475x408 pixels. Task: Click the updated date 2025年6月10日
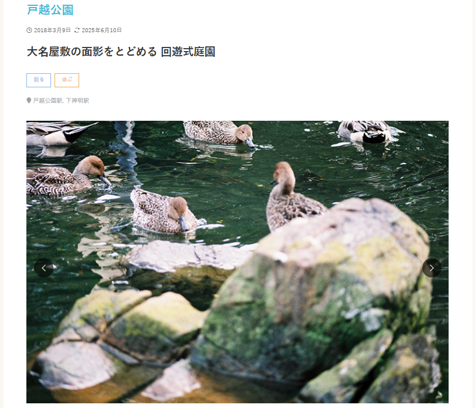(x=101, y=30)
